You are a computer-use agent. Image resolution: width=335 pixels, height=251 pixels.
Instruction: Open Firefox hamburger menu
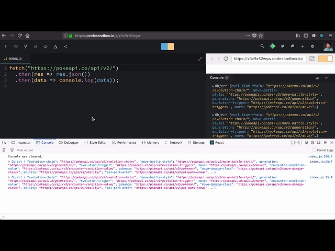(x=330, y=36)
